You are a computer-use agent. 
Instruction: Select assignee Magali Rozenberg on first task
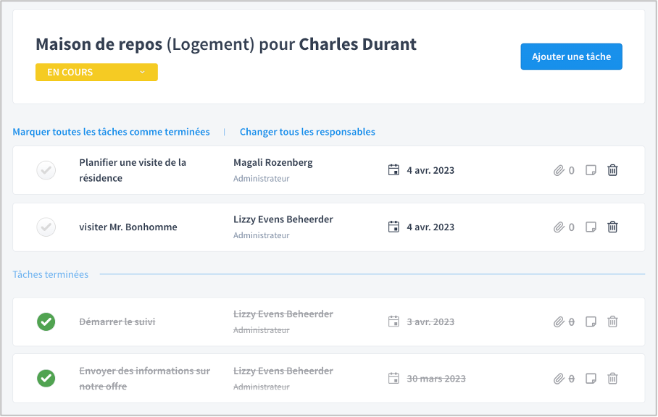click(x=272, y=163)
